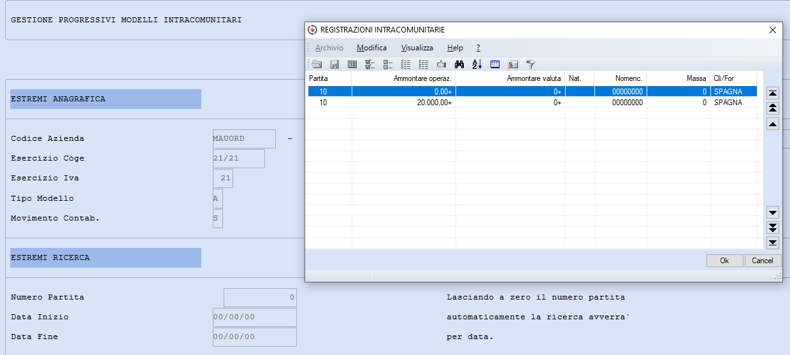Click the Cli/For column header
The image size is (790, 355).
(734, 78)
